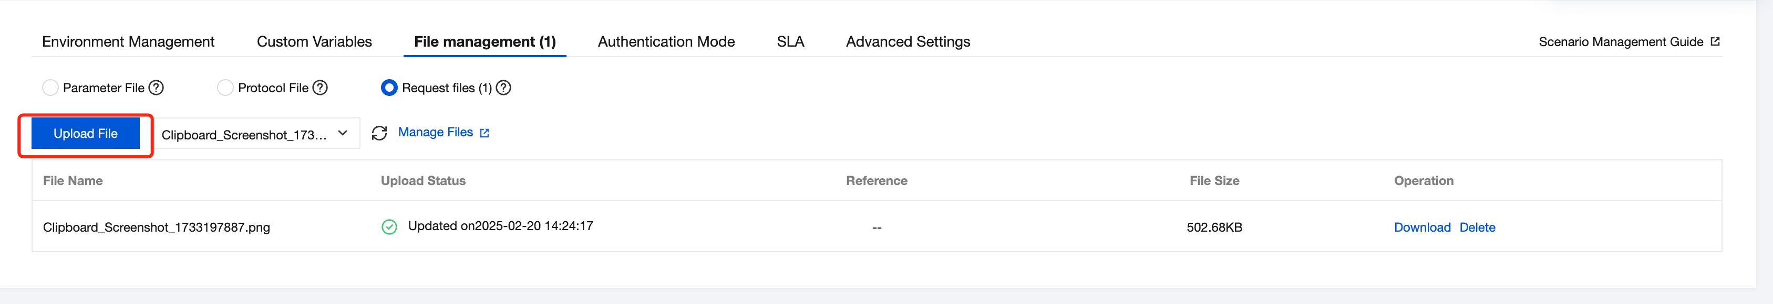
Task: Click the Upload File button
Action: tap(85, 133)
